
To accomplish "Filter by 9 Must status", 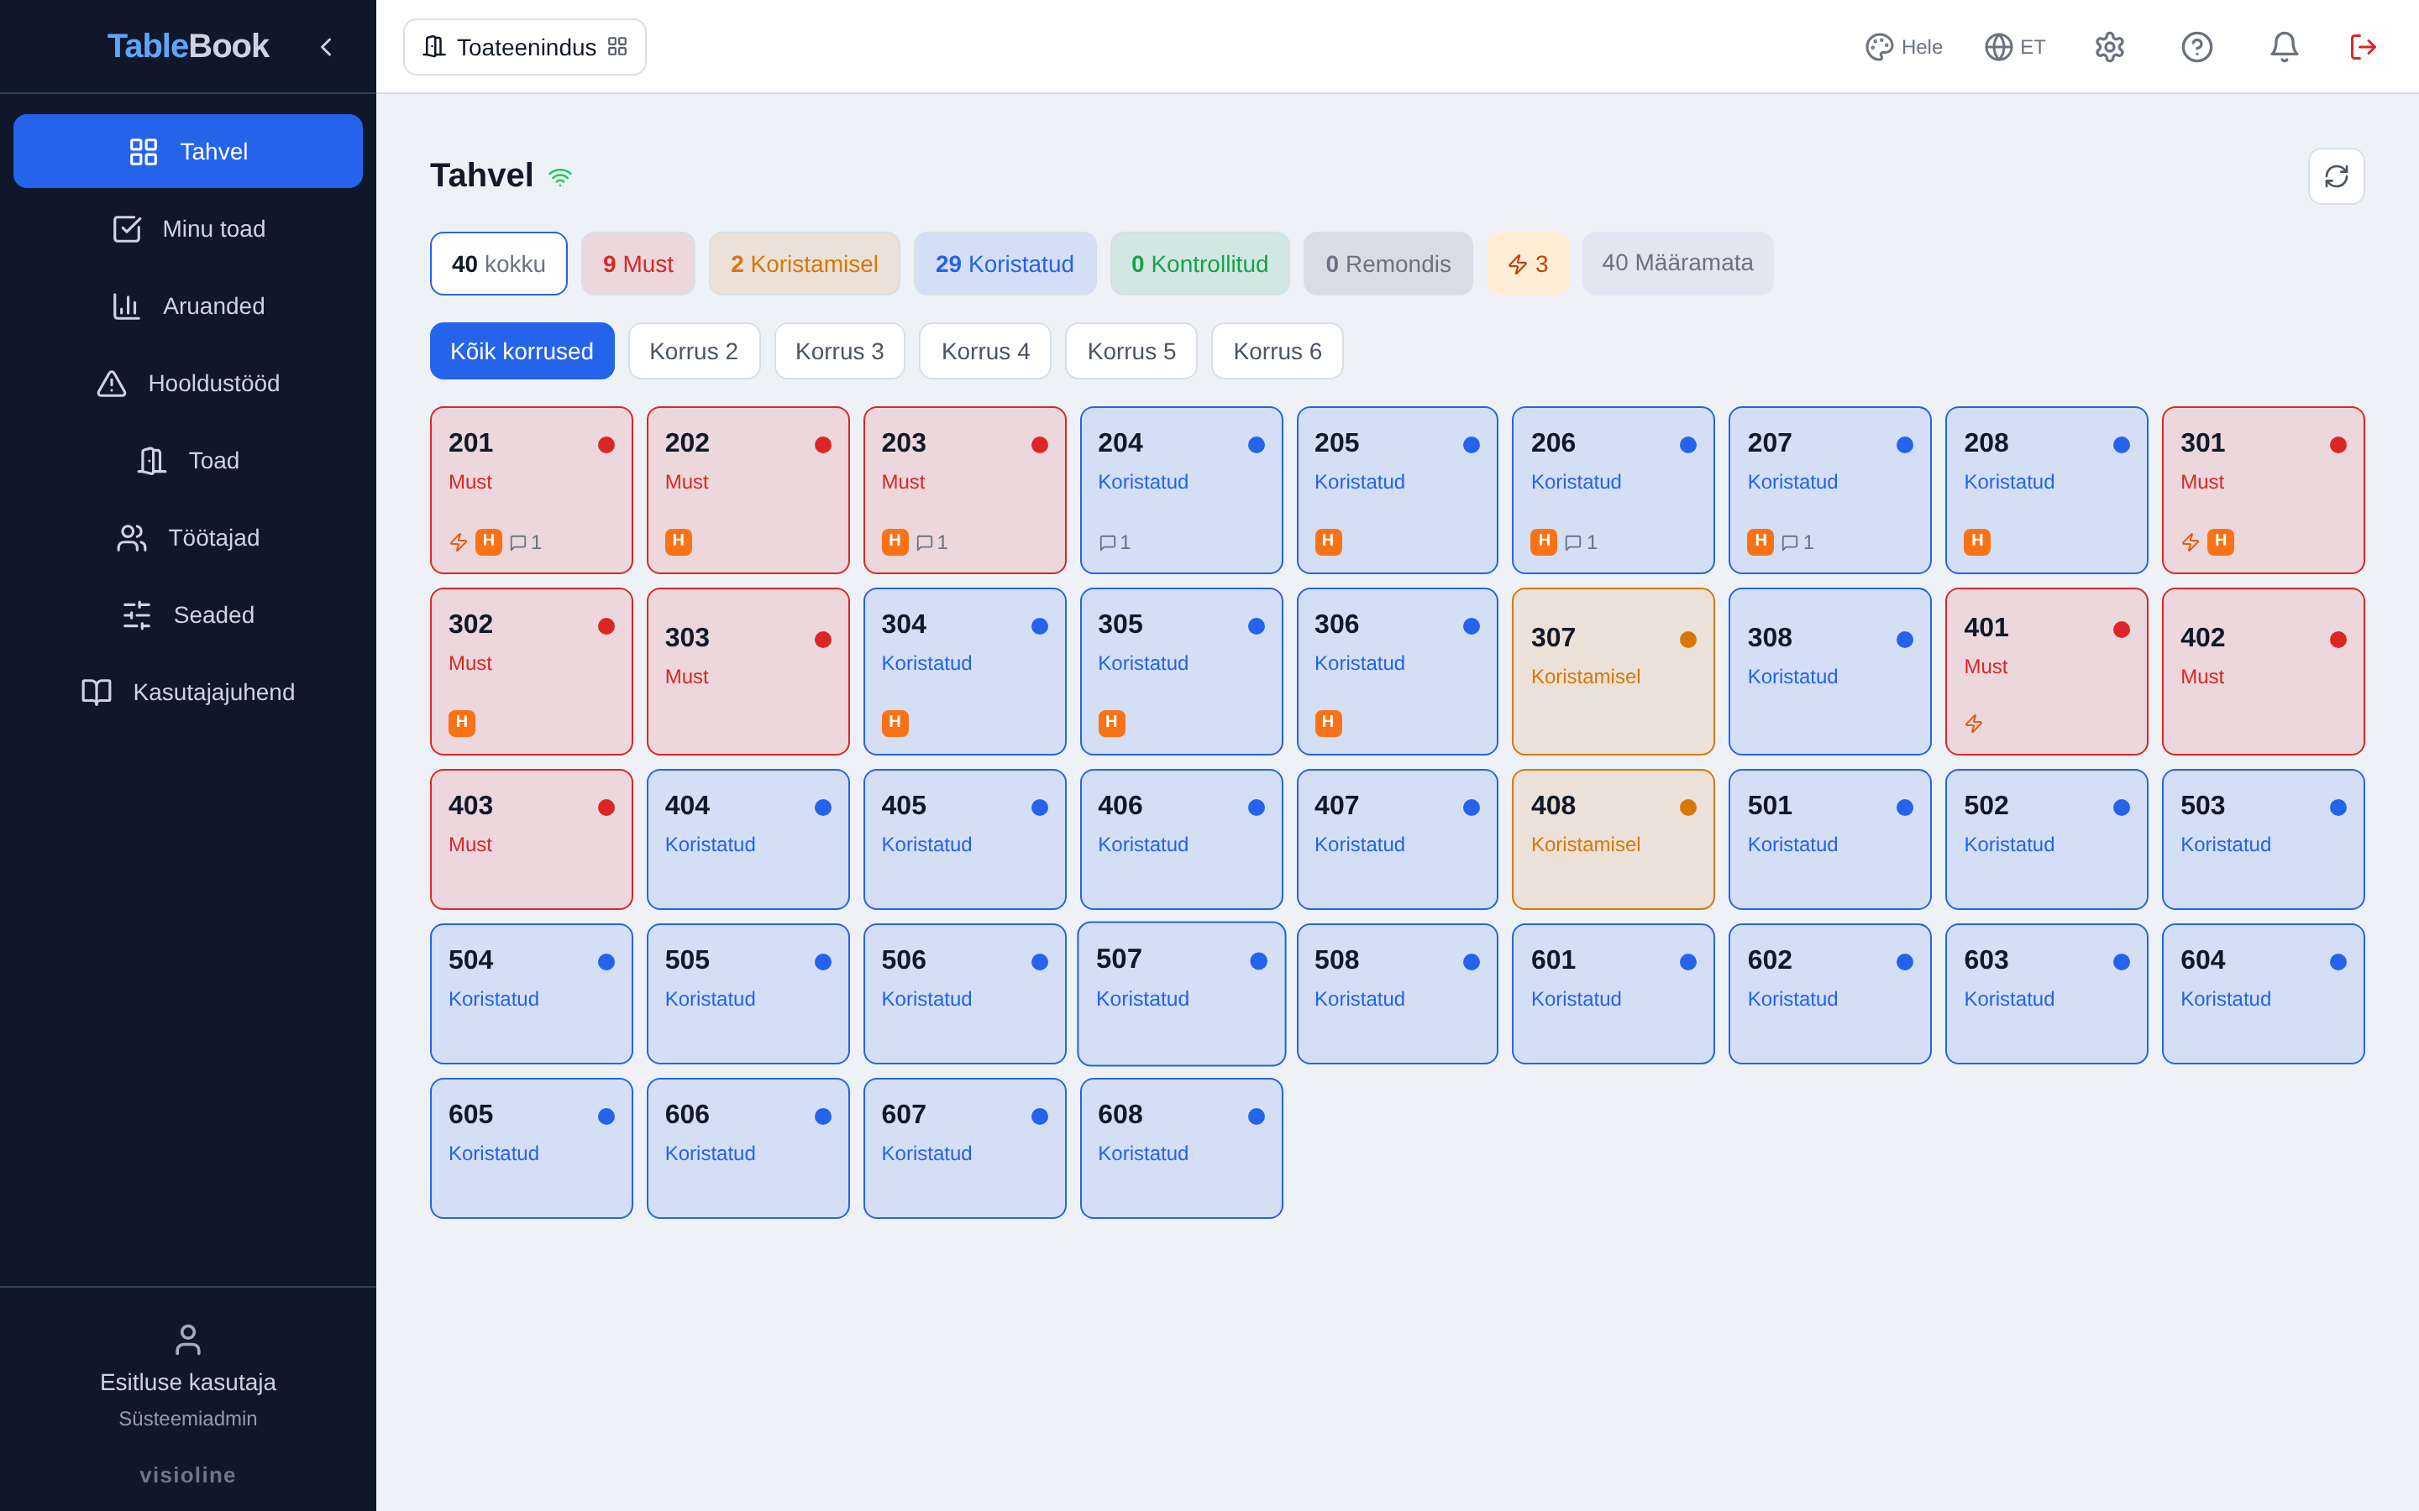I will click(638, 264).
